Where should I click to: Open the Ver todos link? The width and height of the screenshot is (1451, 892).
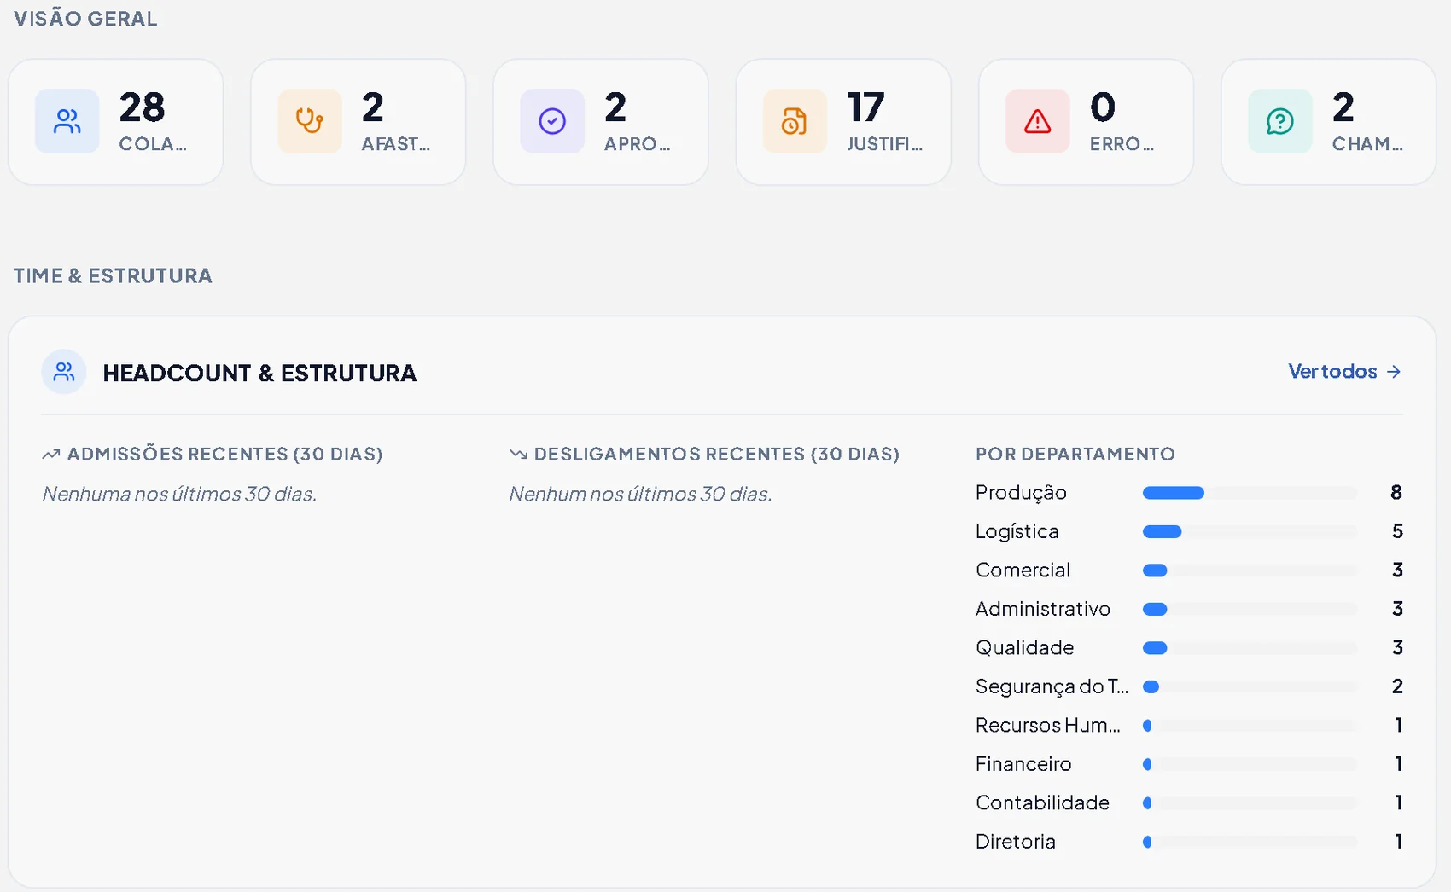pyautogui.click(x=1344, y=372)
